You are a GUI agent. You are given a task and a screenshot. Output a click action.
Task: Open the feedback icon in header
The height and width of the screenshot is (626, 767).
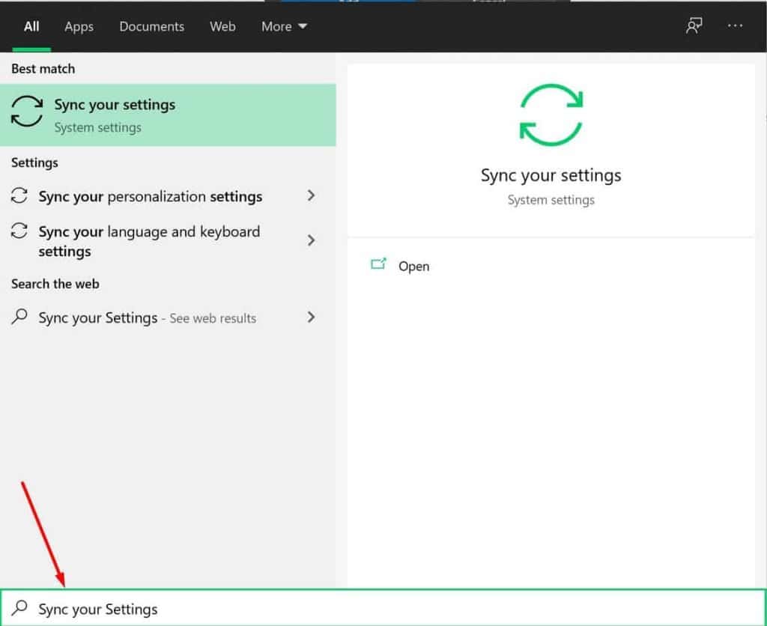694,26
